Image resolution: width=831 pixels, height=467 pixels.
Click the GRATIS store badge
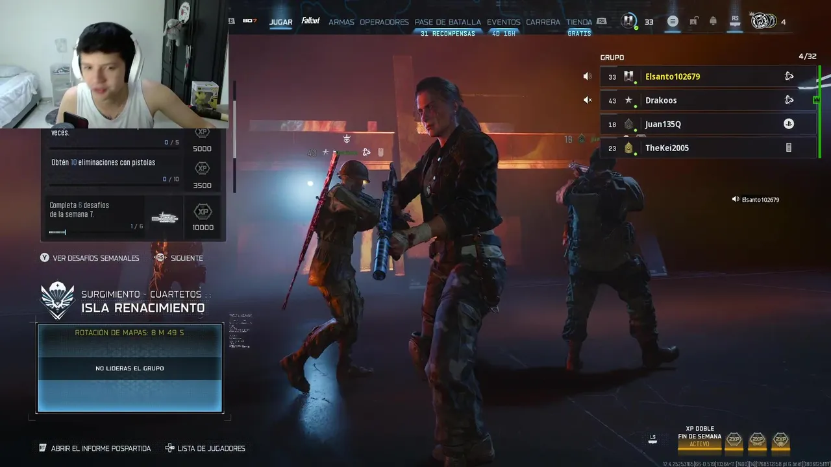point(579,34)
